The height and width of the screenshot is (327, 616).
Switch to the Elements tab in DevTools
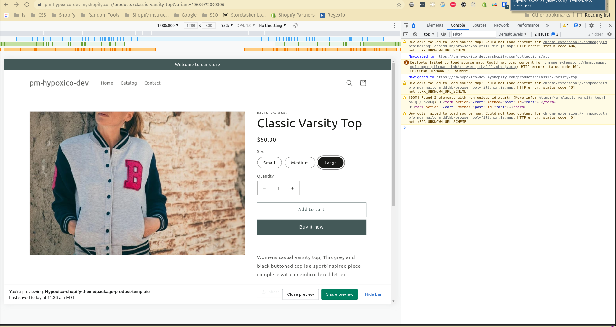pyautogui.click(x=435, y=25)
